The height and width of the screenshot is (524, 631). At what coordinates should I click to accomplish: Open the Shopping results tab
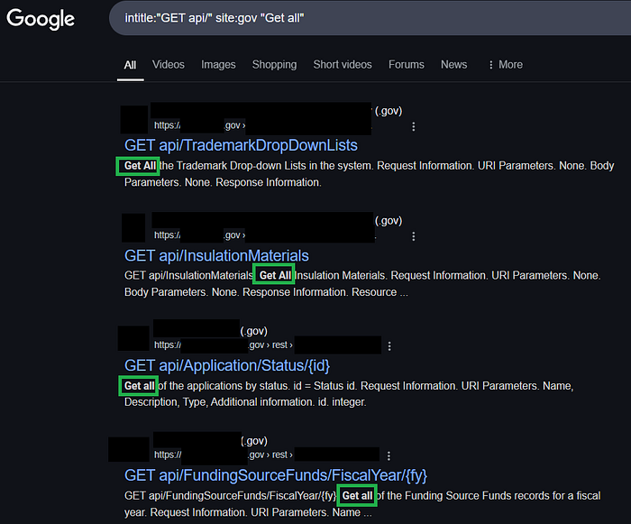tap(274, 64)
